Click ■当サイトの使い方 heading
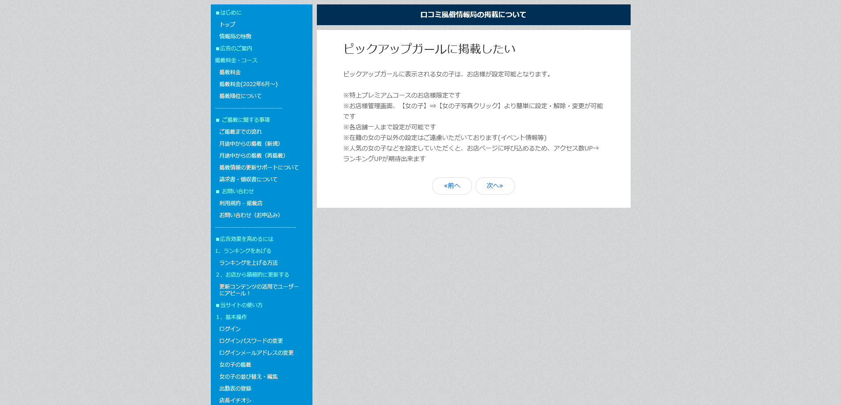This screenshot has height=405, width=841. tap(239, 305)
